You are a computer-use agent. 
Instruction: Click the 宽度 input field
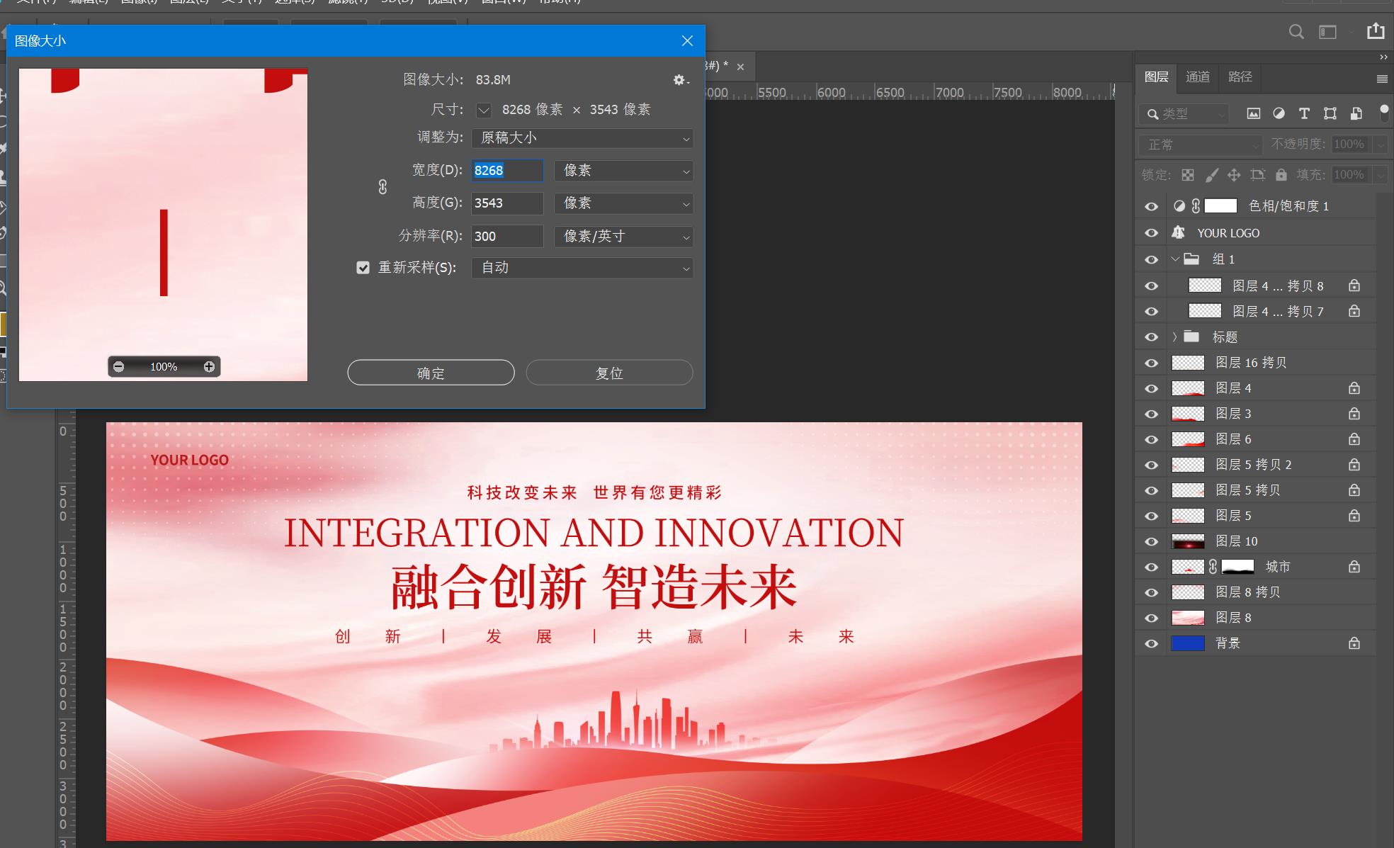coord(507,171)
